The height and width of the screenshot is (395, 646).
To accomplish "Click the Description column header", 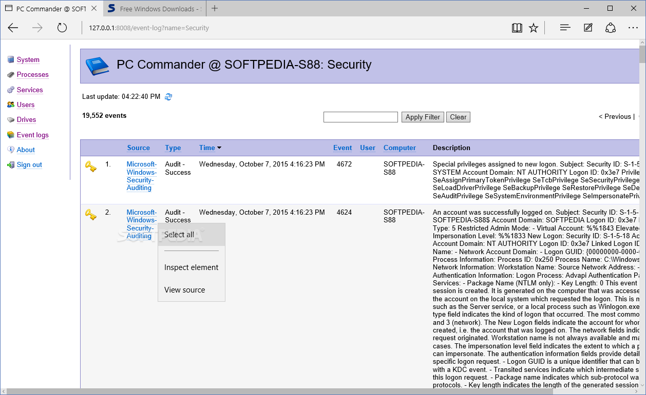I will click(x=451, y=148).
